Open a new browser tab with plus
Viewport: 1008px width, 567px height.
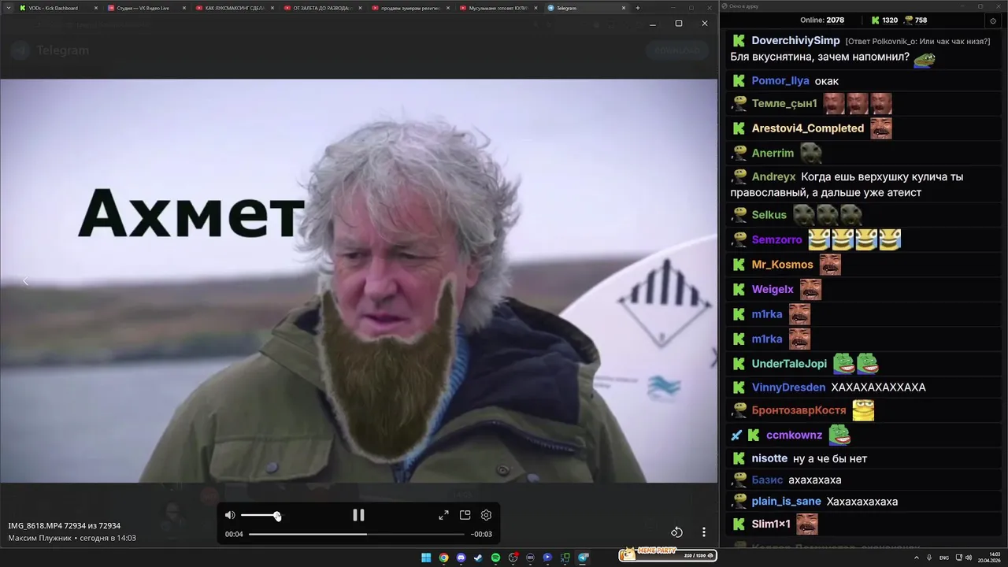(x=638, y=8)
